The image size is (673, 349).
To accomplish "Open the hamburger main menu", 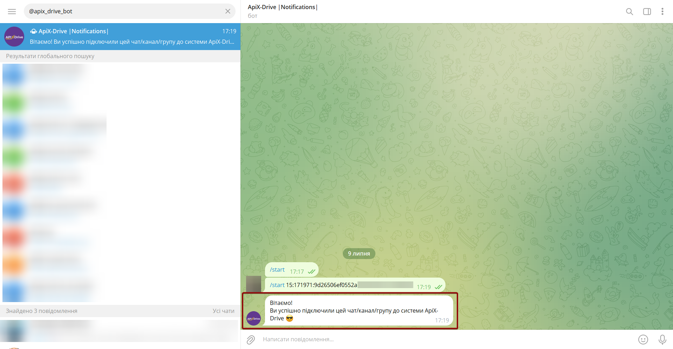I will pos(12,12).
